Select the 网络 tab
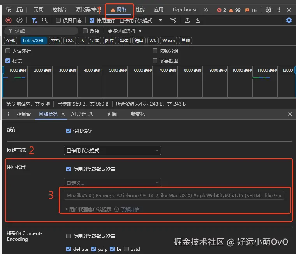The height and width of the screenshot is (254, 296). [118, 10]
